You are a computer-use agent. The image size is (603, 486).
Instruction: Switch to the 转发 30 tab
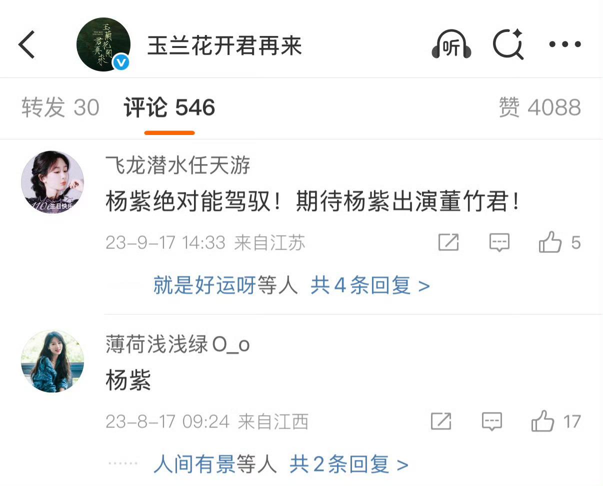tap(60, 107)
